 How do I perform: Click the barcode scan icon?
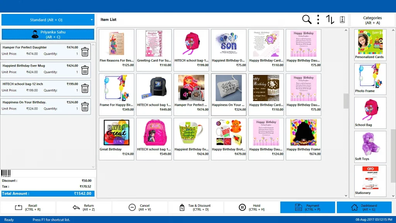(6, 173)
